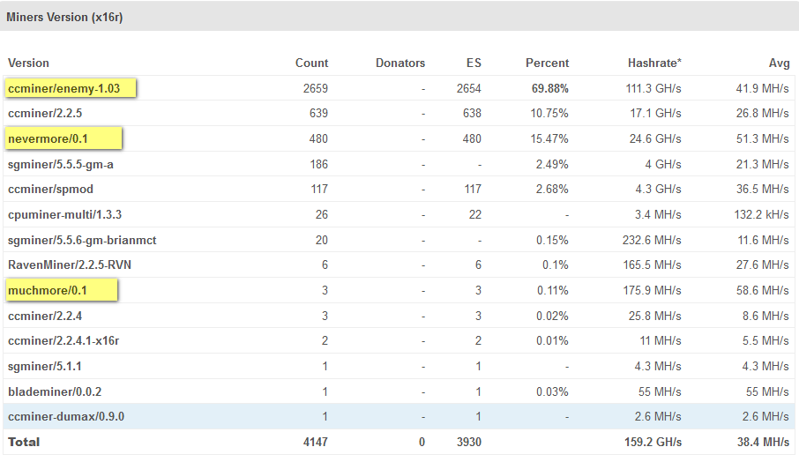The image size is (799, 462).
Task: Select the ccminer/spmod version
Action: click(x=50, y=190)
